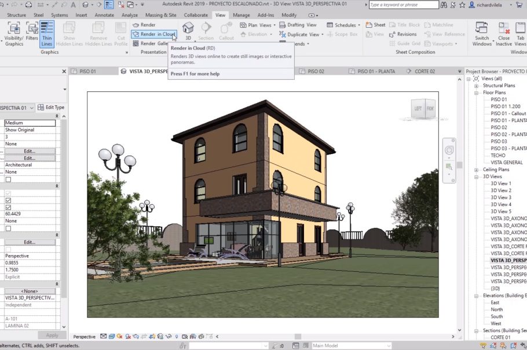Collapse the 3D Views tree node
527x350 pixels.
point(476,176)
